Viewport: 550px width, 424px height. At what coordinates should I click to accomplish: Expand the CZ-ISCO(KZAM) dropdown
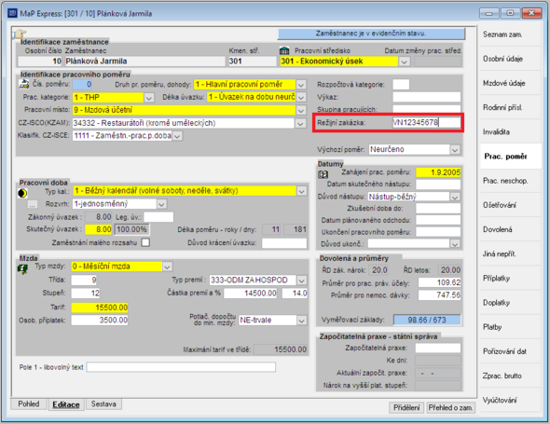[x=300, y=123]
